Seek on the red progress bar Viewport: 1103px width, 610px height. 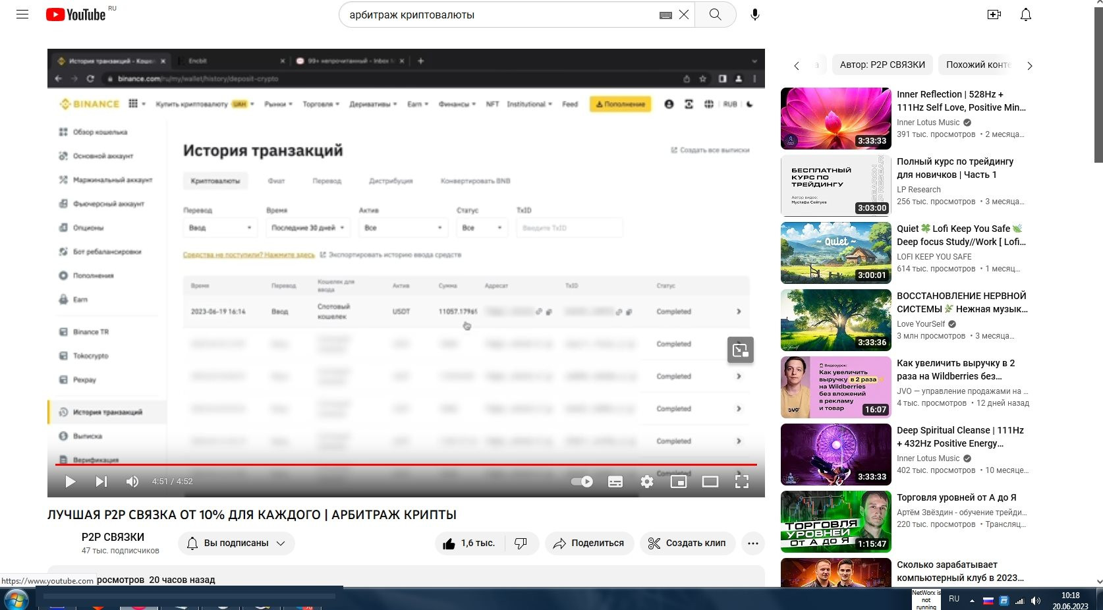pos(406,464)
